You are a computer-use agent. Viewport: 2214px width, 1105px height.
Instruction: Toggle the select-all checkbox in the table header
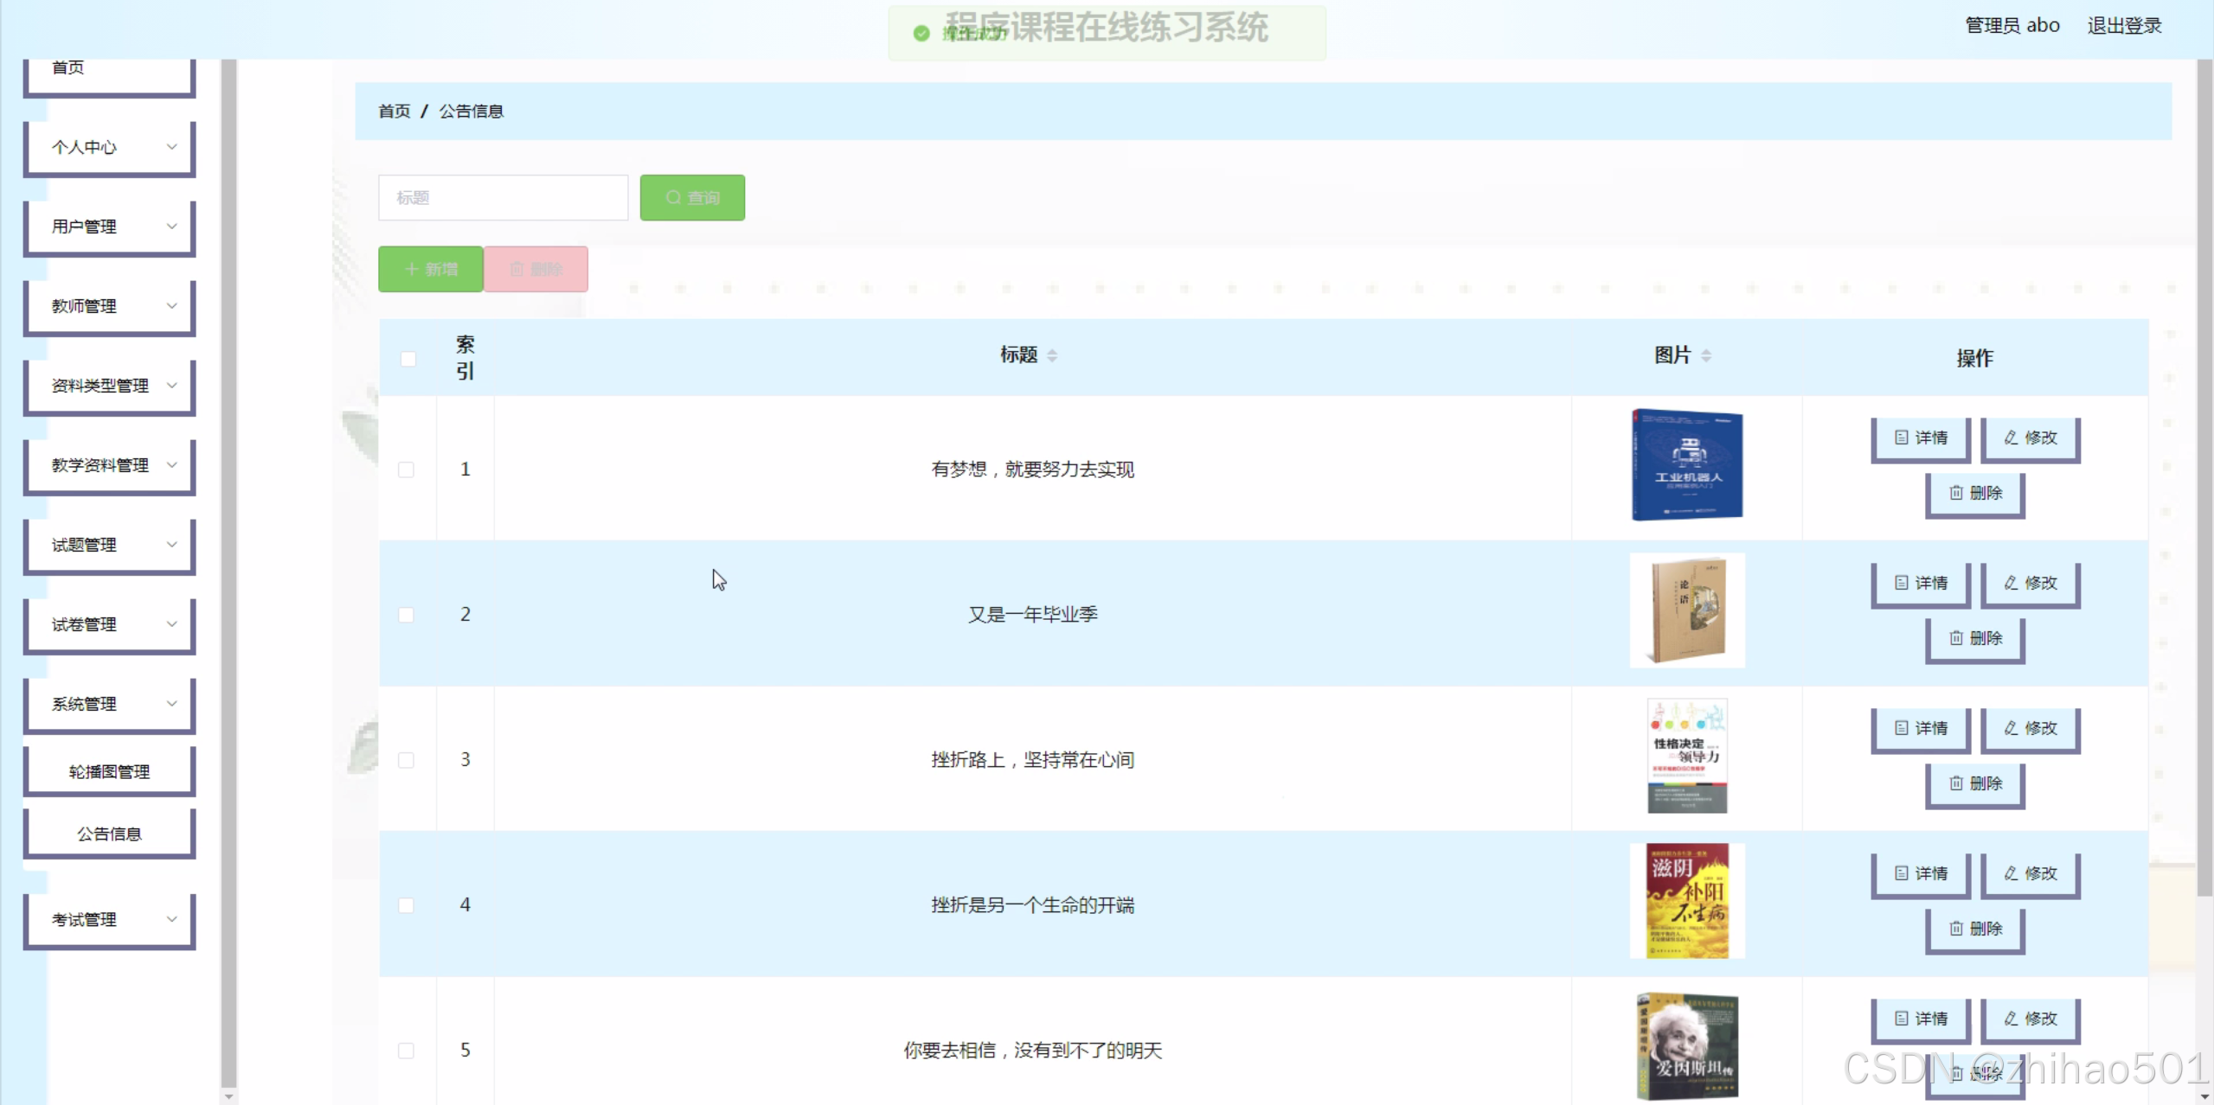(x=408, y=359)
